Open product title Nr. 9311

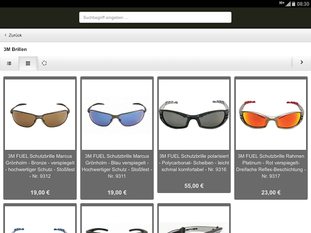(x=117, y=166)
